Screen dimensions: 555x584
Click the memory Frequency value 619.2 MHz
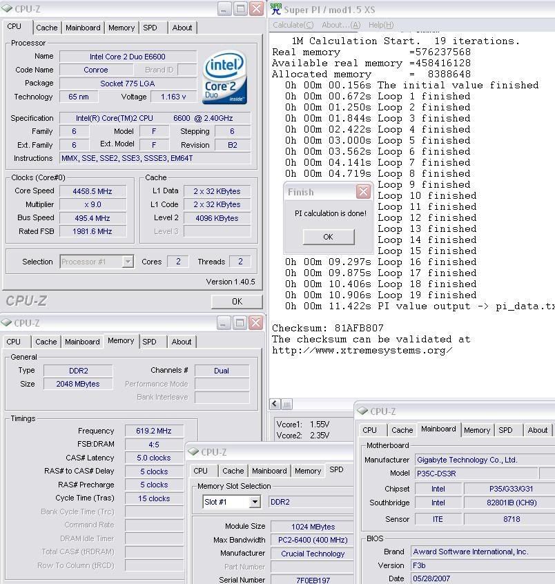pos(154,431)
